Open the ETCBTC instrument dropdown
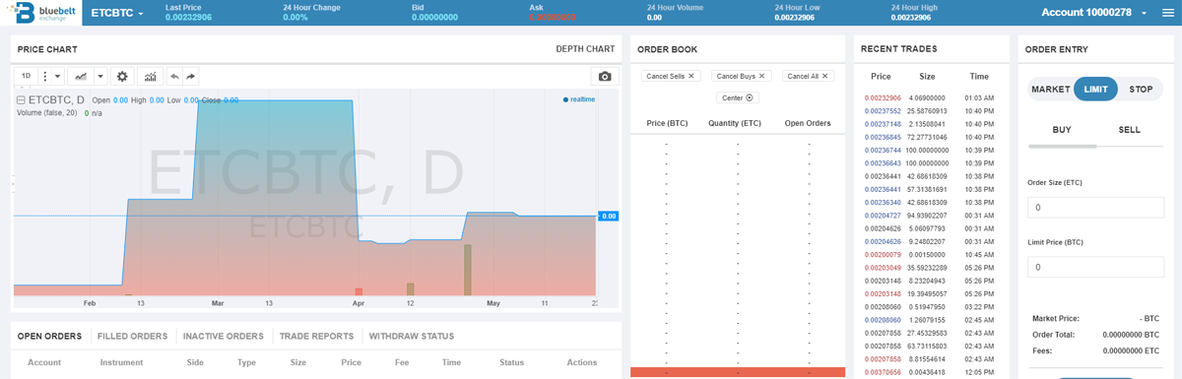 (117, 13)
